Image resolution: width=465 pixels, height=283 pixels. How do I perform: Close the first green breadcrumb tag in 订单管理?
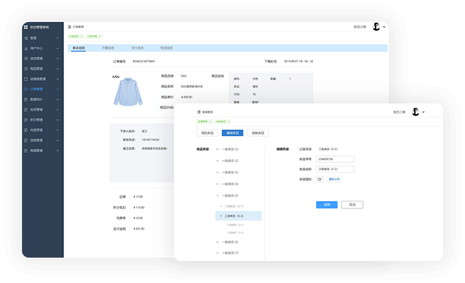point(82,36)
